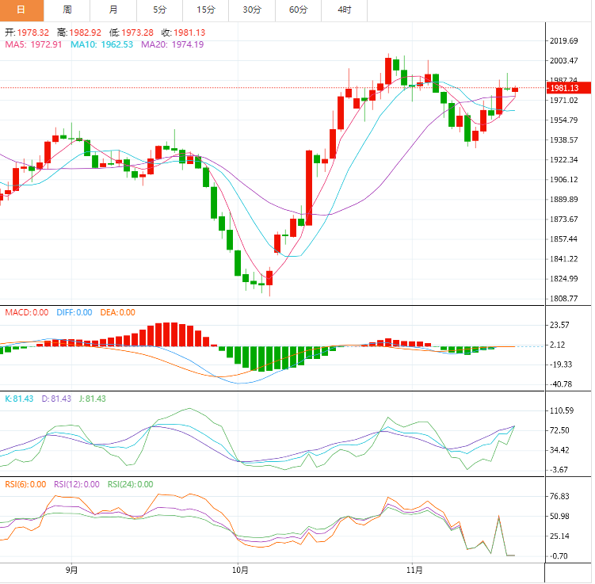This screenshot has width=595, height=584.
Task: Switch to the 日 daily chart tab
Action: 21,10
